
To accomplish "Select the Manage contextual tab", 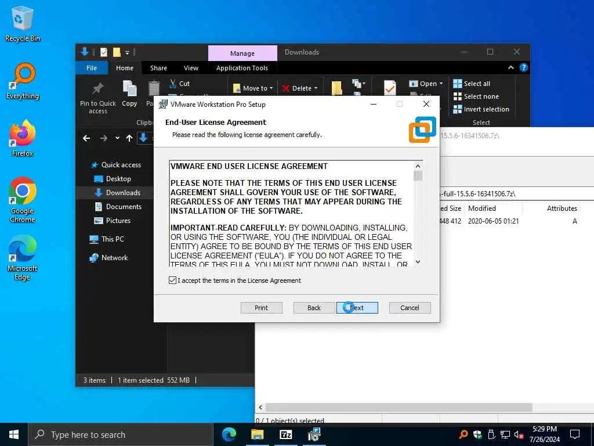I will point(242,53).
